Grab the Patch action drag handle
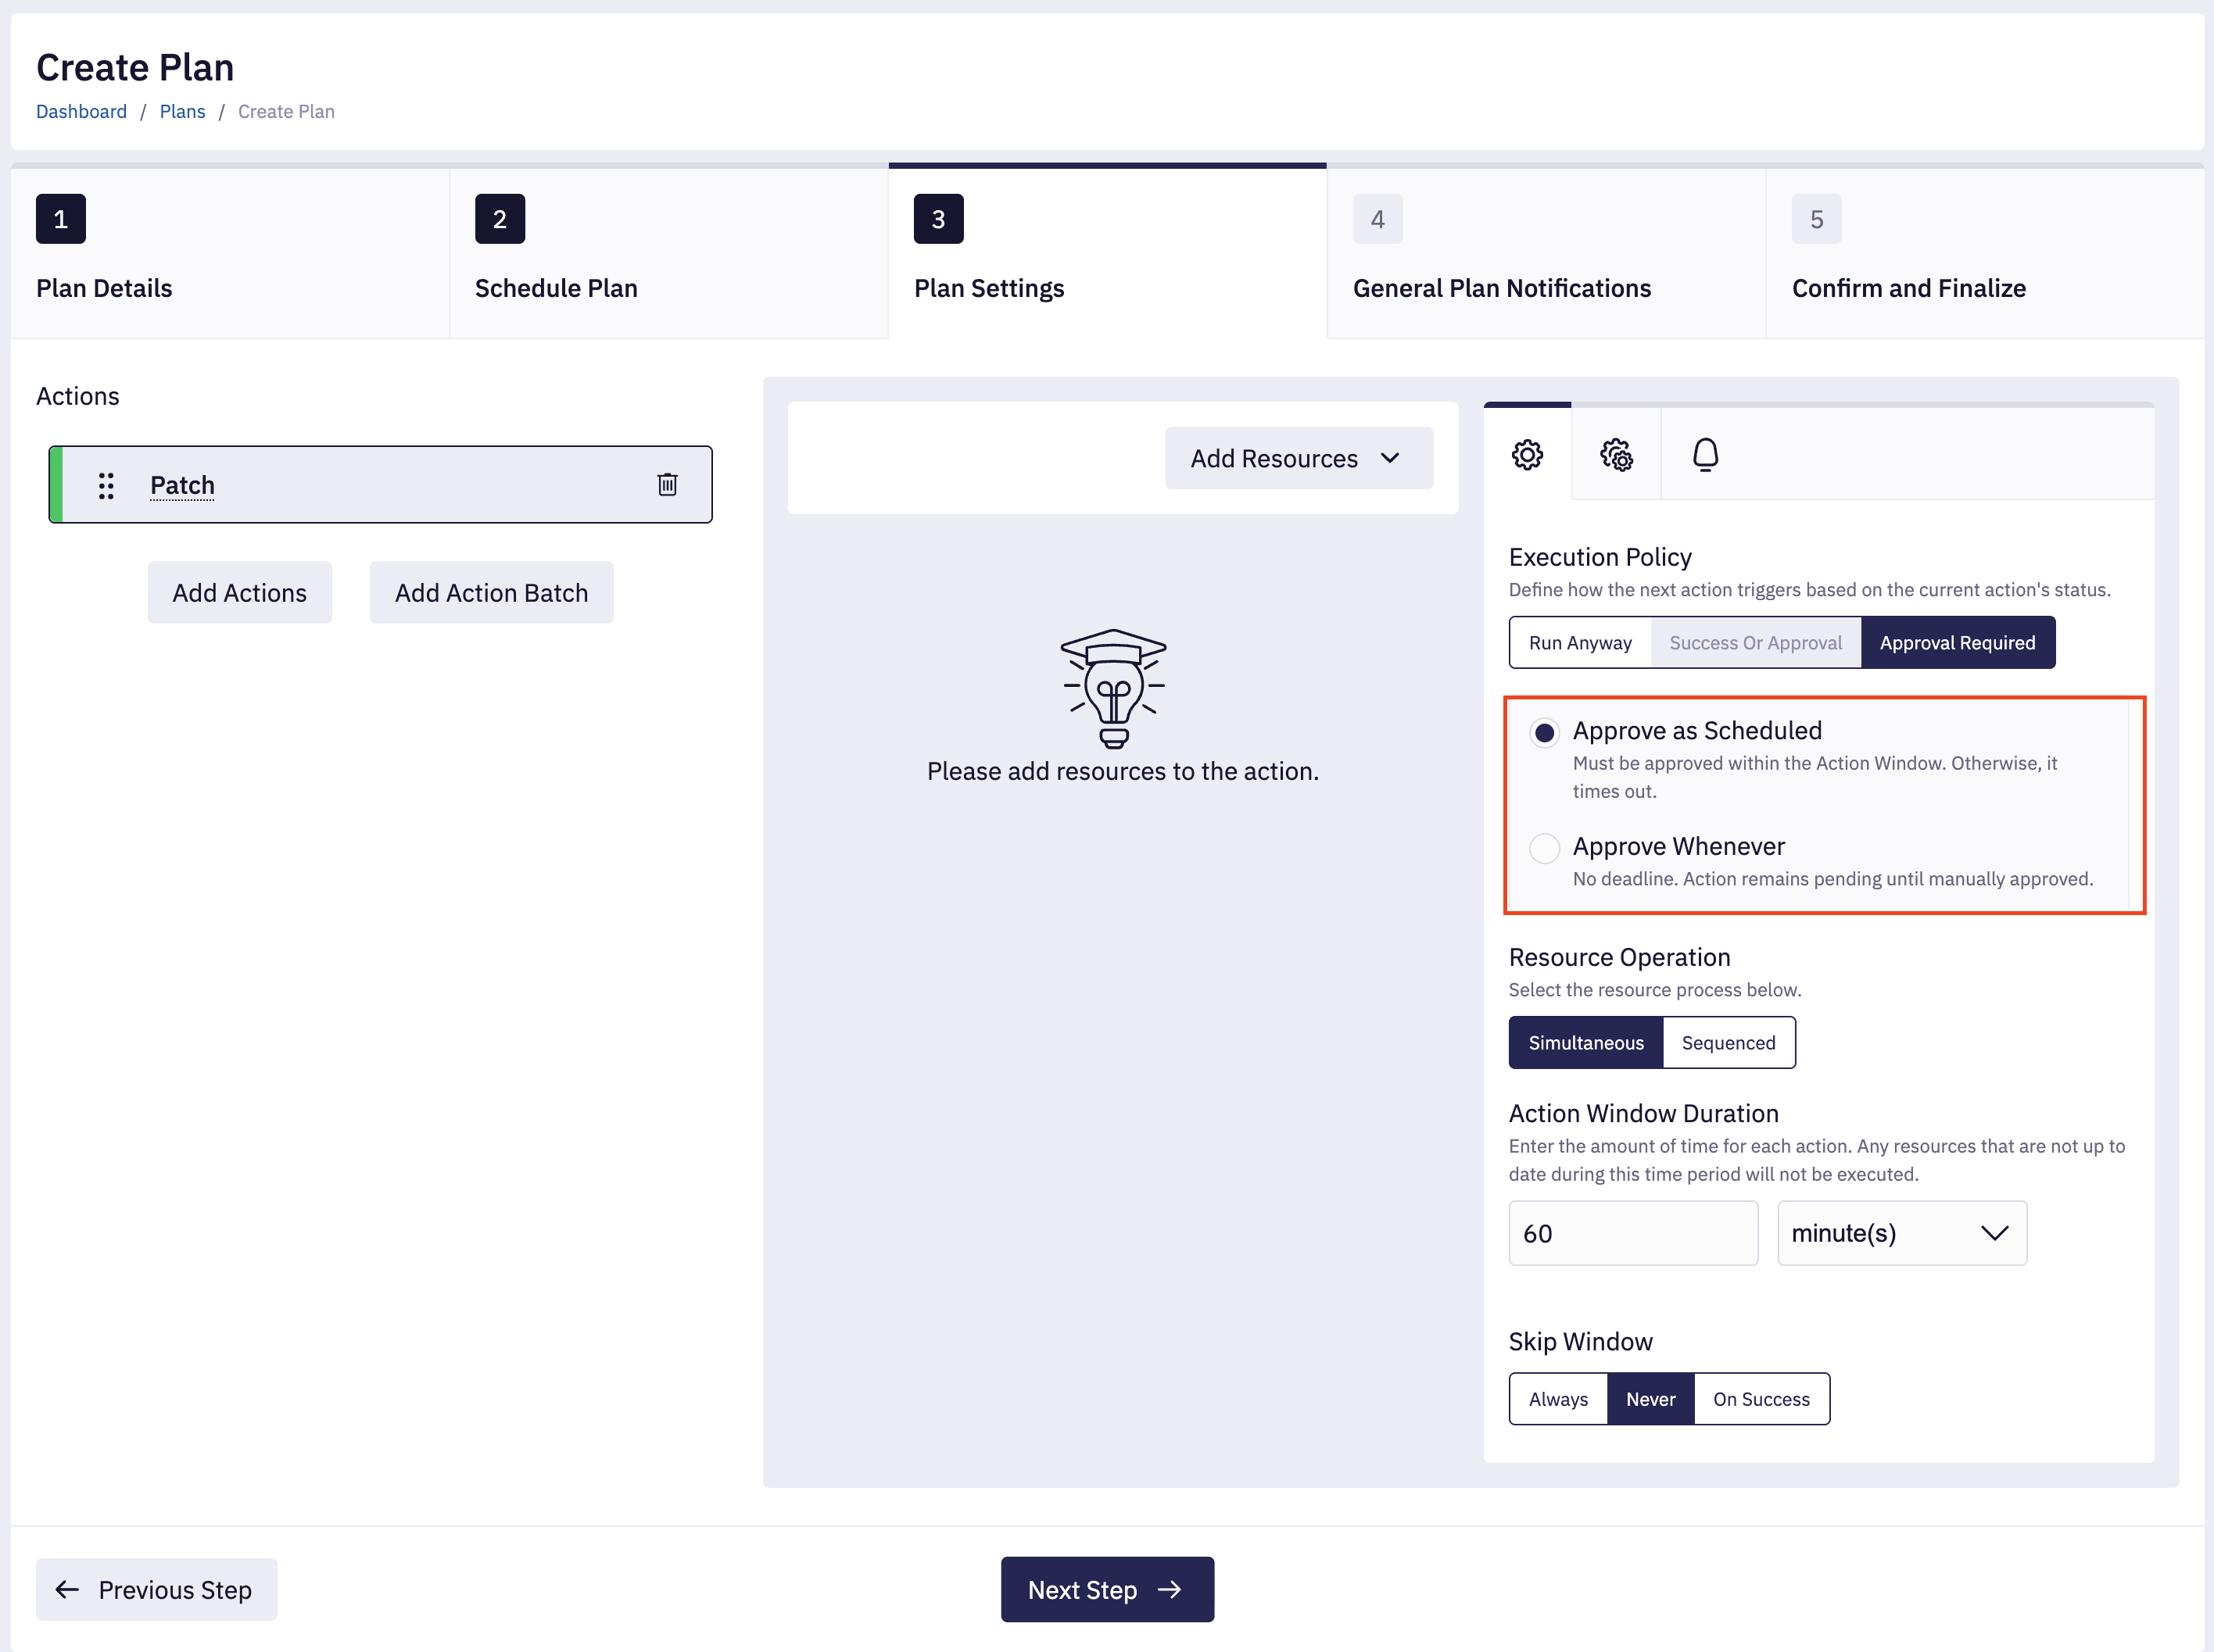 106,485
